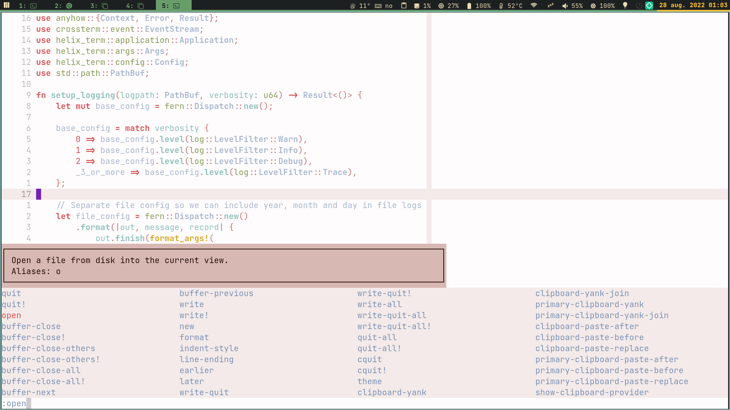
Task: Click the keyboard layout icon
Action: pyautogui.click(x=378, y=6)
